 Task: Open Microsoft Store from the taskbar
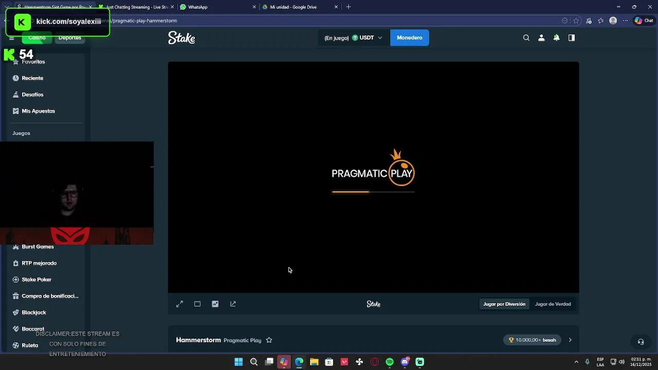pos(329,362)
